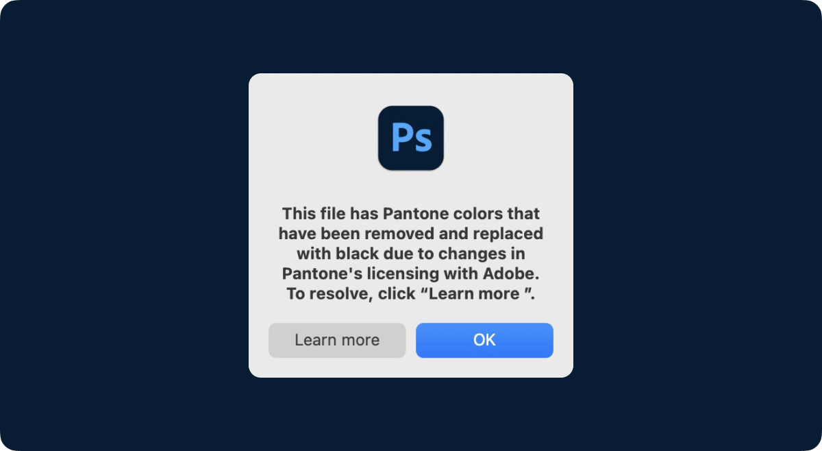Select the blue Ps letters in the logo
Screen dimensions: 822x451
tap(411, 138)
